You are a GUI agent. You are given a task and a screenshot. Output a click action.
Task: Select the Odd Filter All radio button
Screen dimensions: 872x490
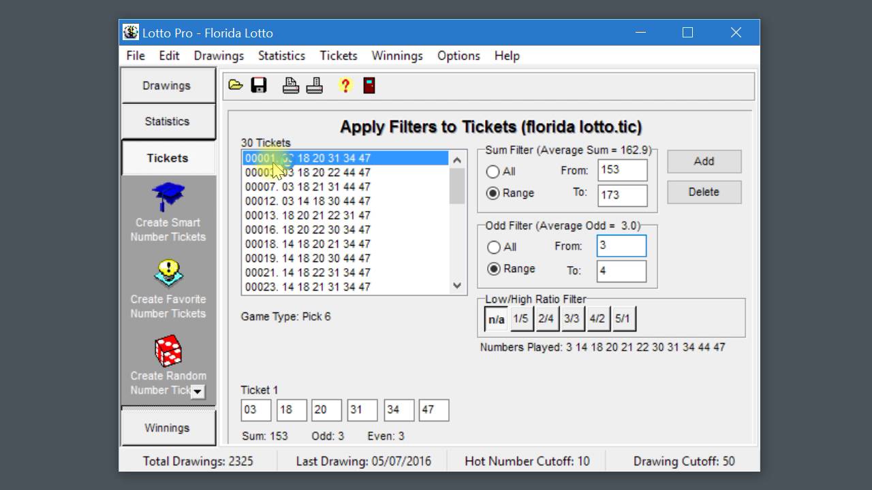click(x=494, y=247)
